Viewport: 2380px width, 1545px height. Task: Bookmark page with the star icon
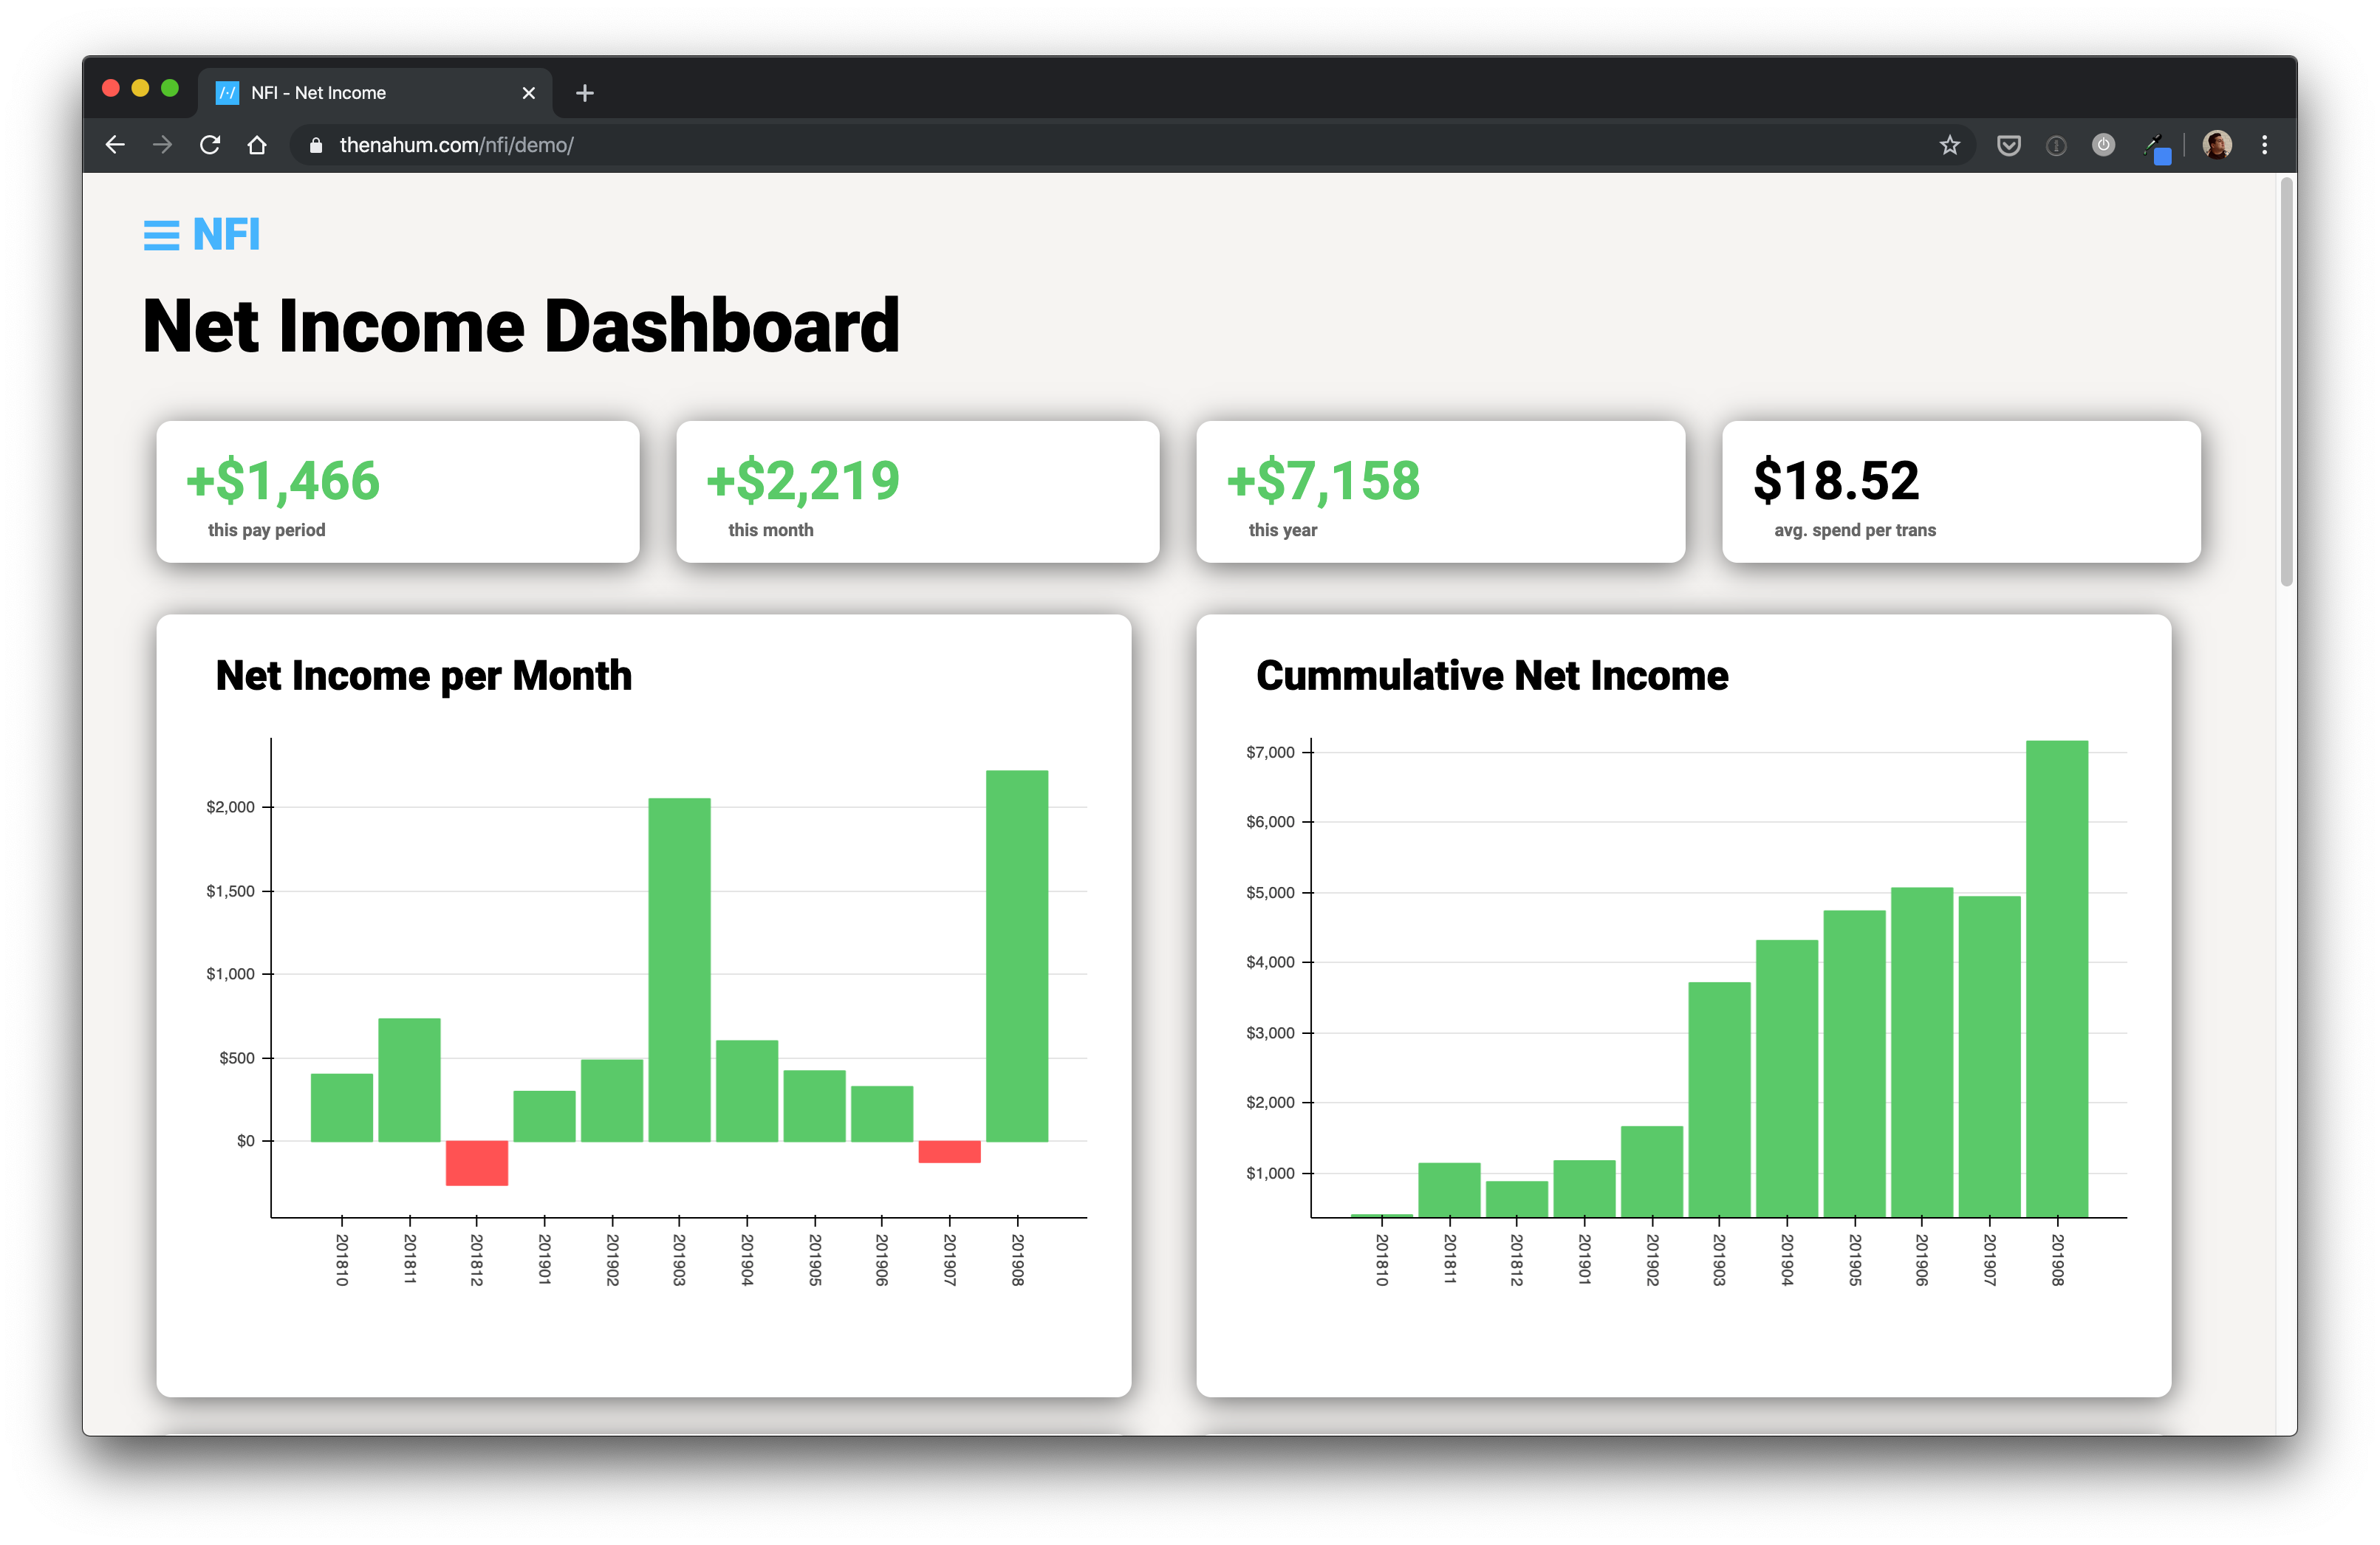click(x=1949, y=145)
